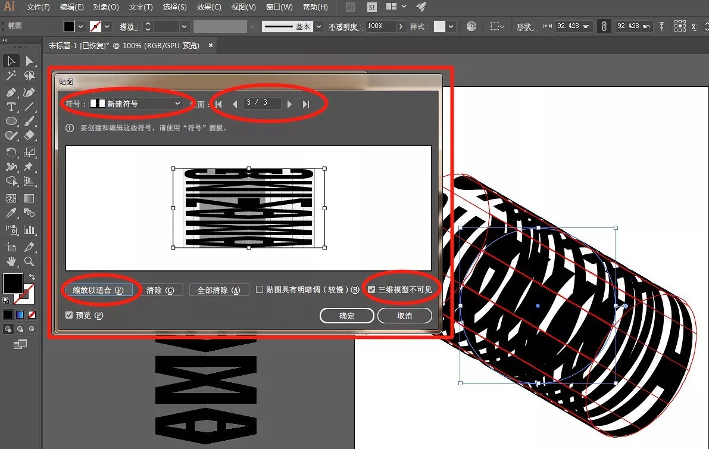Select the Zoom tool
Screen dimensions: 709x449
click(29, 261)
